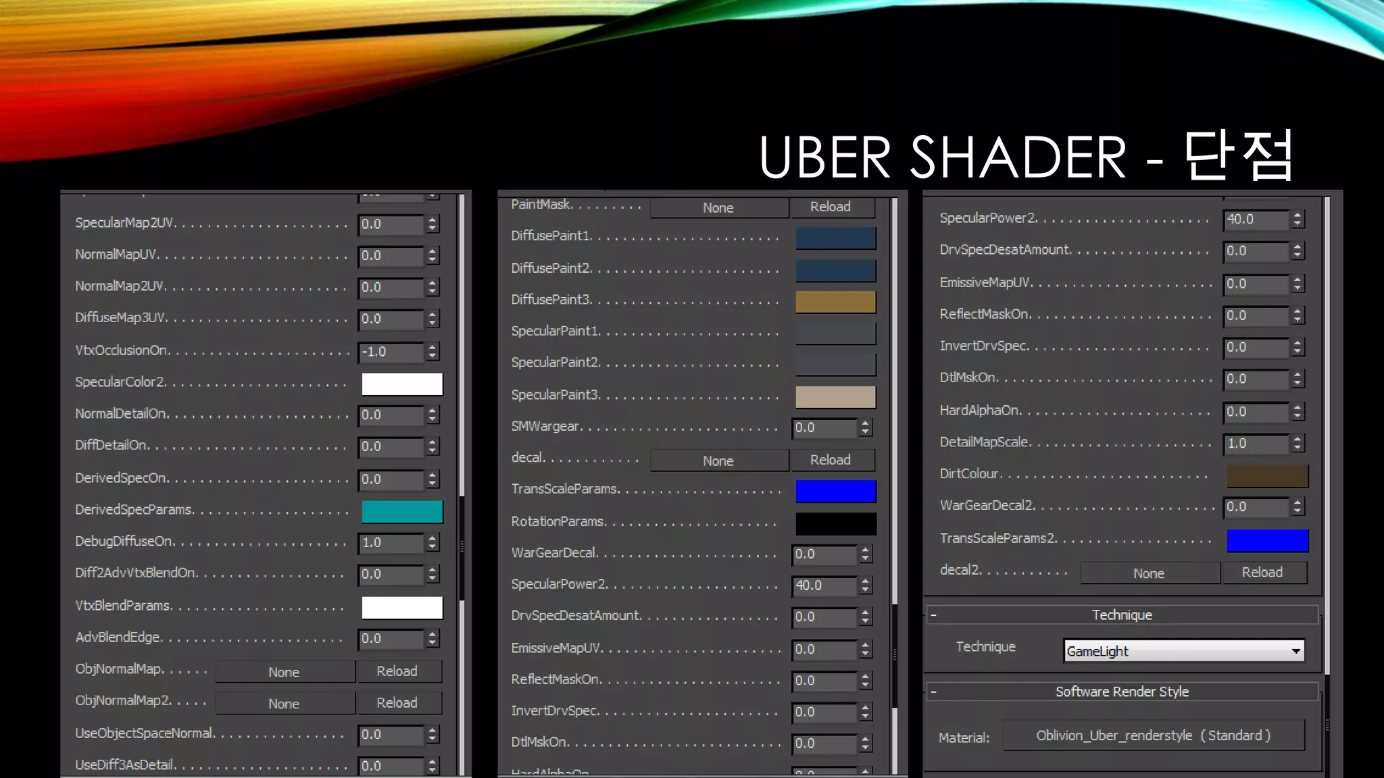
Task: Click the middle panel ReflectMaskOn spinner
Action: click(866, 681)
